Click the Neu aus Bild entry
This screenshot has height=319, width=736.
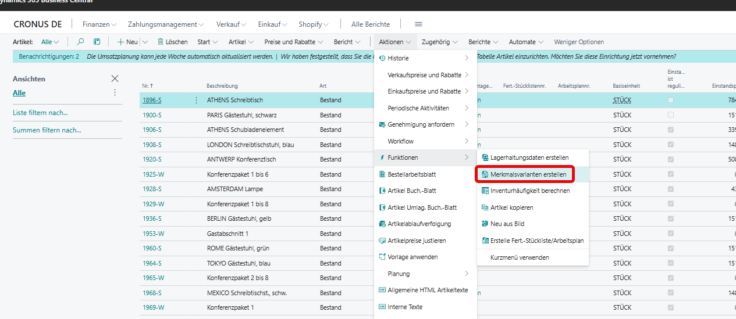tap(507, 224)
